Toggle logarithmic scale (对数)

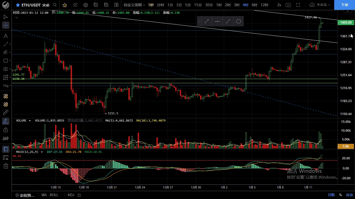pyautogui.click(x=331, y=195)
